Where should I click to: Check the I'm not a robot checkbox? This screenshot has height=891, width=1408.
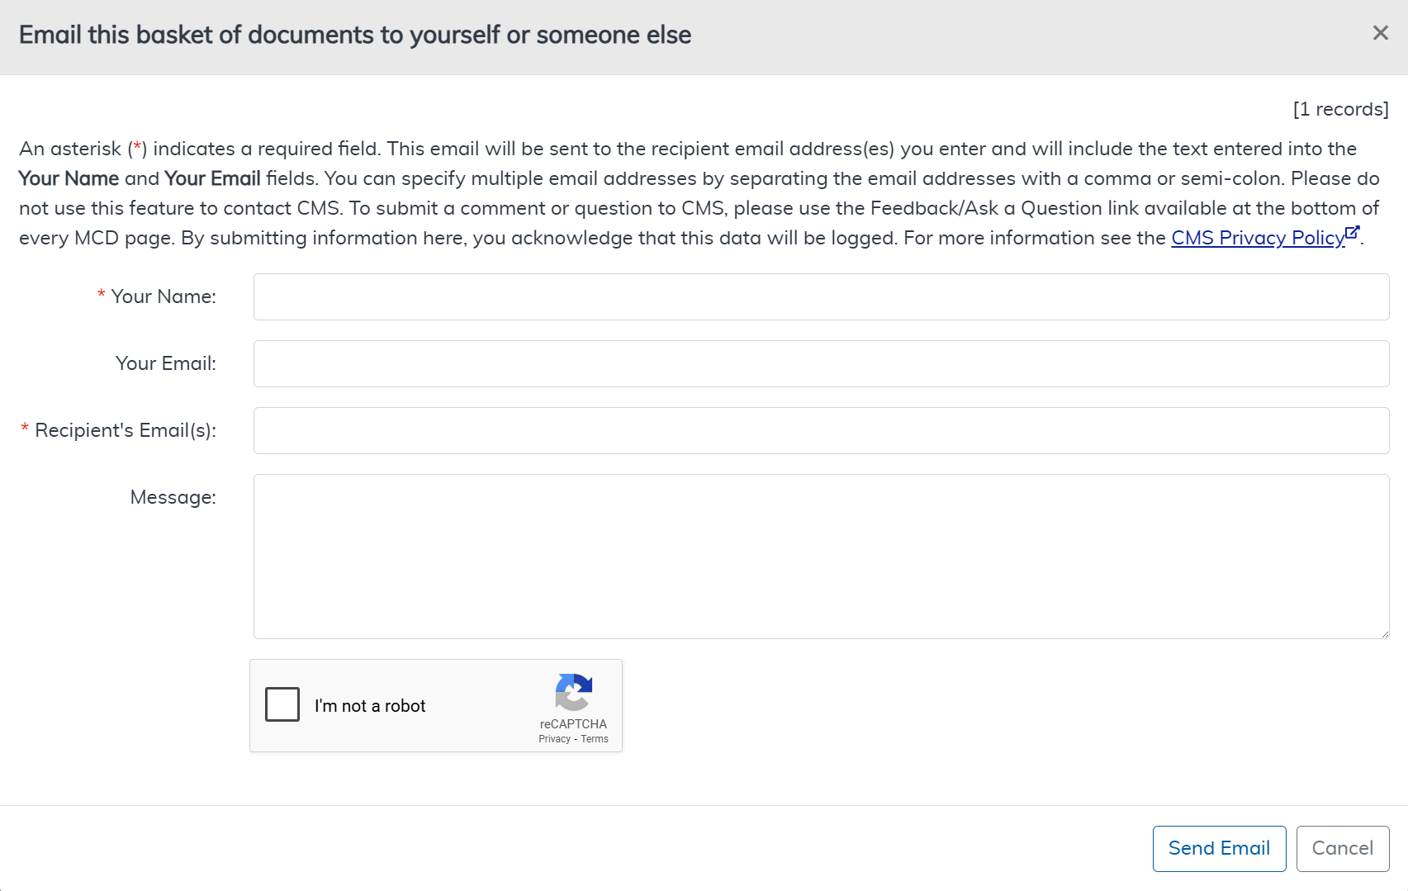point(282,704)
